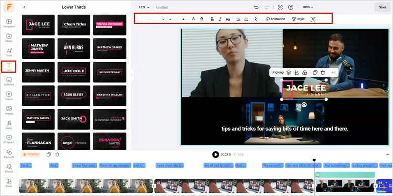
Task: Select the Text tool in sidebar
Action: (x=9, y=67)
